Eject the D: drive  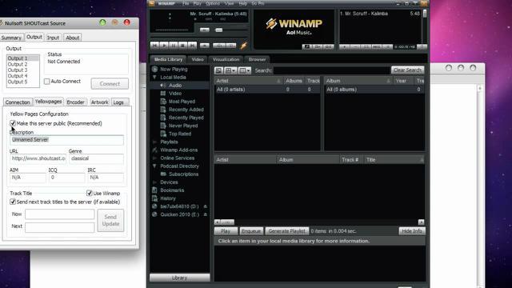pyautogui.click(x=206, y=206)
